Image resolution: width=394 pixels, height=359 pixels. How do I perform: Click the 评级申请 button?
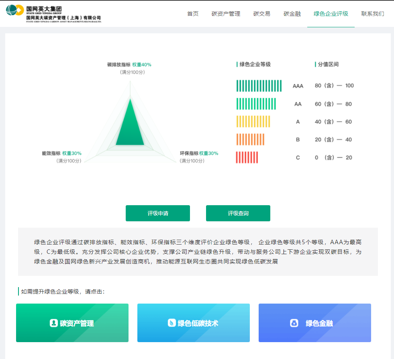point(157,213)
